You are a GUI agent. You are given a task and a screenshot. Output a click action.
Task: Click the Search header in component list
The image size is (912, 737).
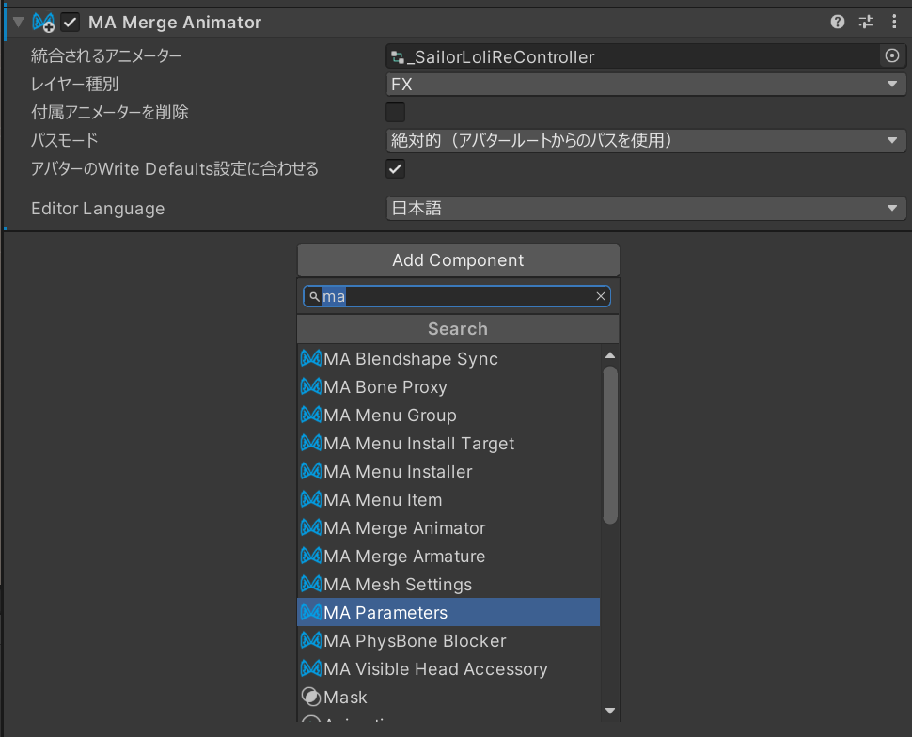click(x=458, y=329)
